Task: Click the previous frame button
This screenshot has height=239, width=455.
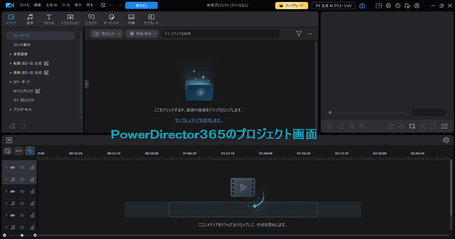Action: [x=351, y=126]
